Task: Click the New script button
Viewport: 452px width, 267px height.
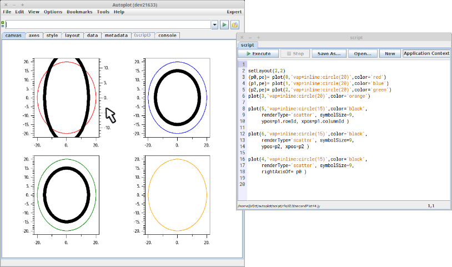Action: [390, 54]
